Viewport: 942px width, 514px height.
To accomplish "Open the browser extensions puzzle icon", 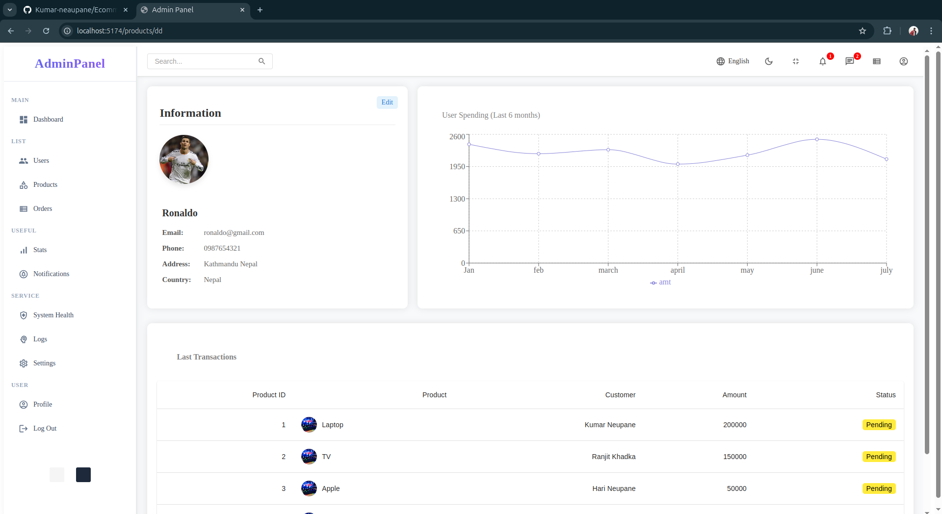I will click(x=887, y=31).
